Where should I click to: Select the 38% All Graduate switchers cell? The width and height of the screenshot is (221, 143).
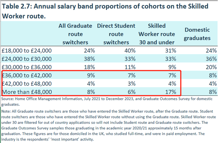(x=90, y=59)
